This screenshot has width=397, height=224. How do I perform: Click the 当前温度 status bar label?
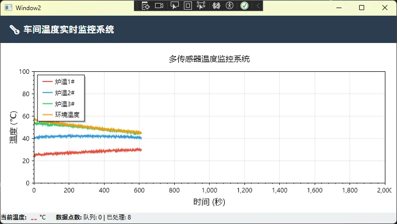(13, 217)
